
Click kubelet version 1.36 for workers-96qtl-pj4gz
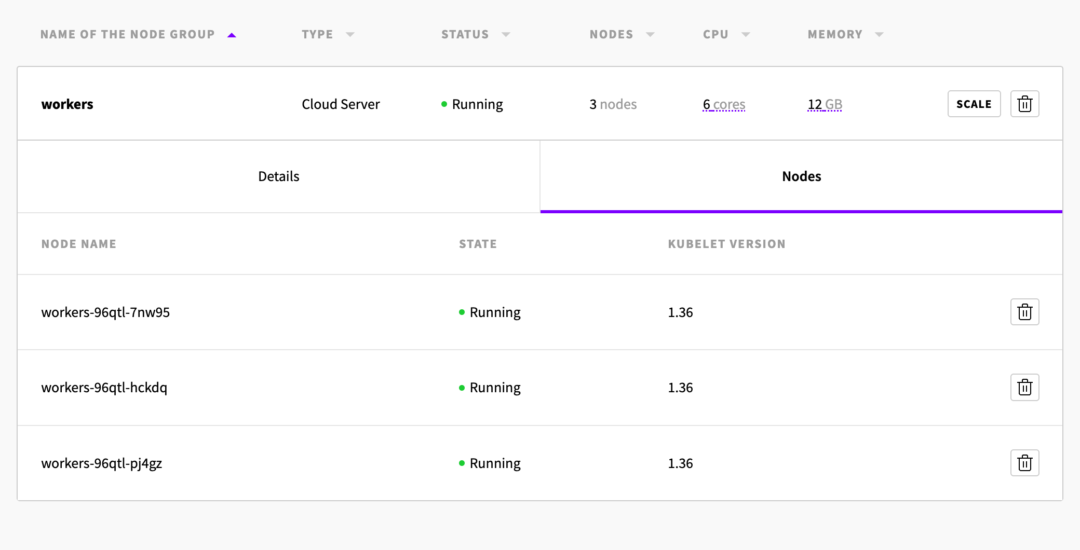pyautogui.click(x=680, y=463)
